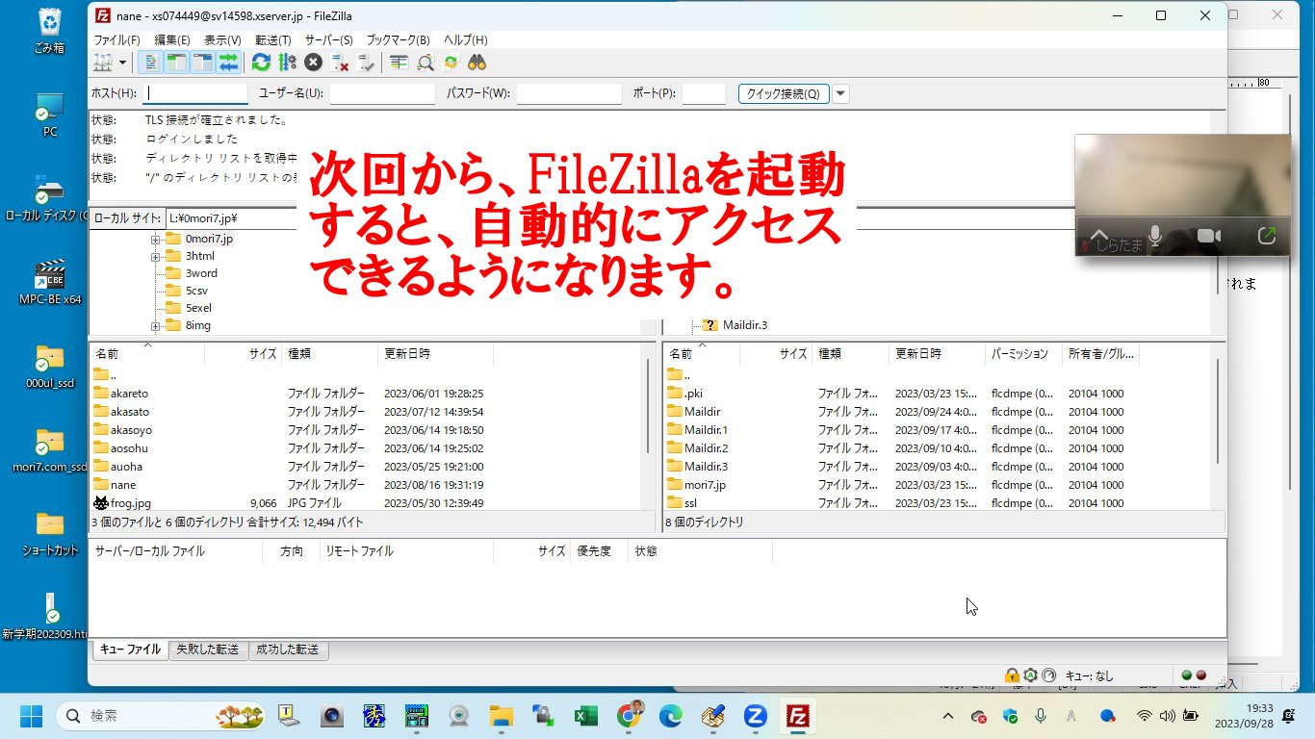Toggle directory comparison
The width and height of the screenshot is (1315, 739).
(x=425, y=63)
